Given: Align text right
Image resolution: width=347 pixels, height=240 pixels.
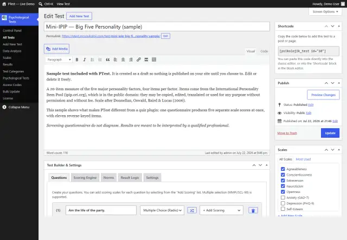Looking at the screenshot, I should (x=131, y=59).
